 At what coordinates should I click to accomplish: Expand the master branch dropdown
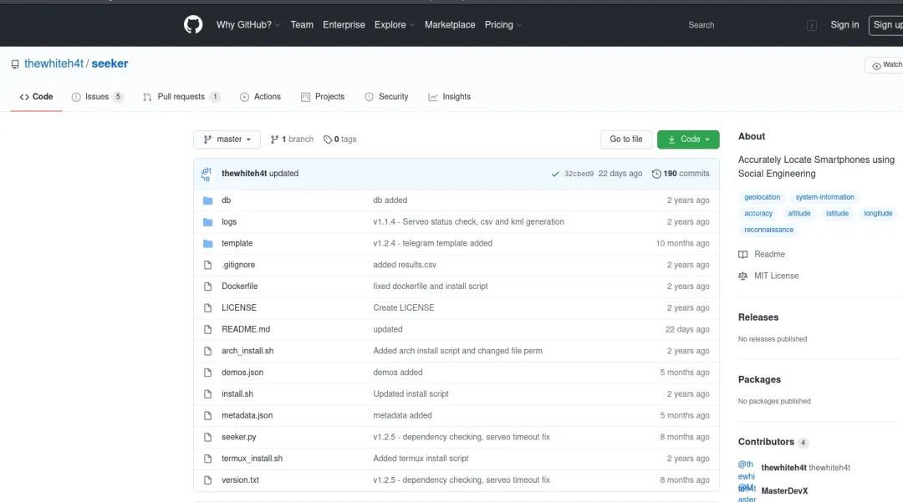tap(227, 139)
